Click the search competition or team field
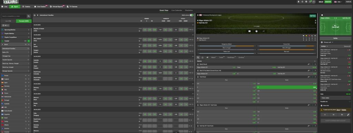Image resolution: width=353 pixels, height=133 pixels. (14, 16)
